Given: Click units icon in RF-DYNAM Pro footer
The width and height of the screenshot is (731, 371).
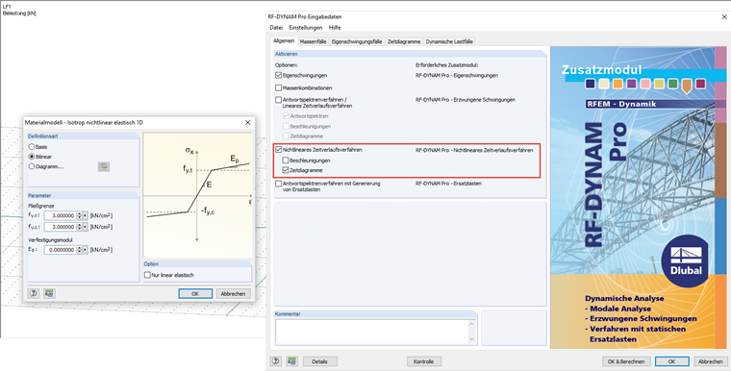Looking at the screenshot, I should 291,361.
